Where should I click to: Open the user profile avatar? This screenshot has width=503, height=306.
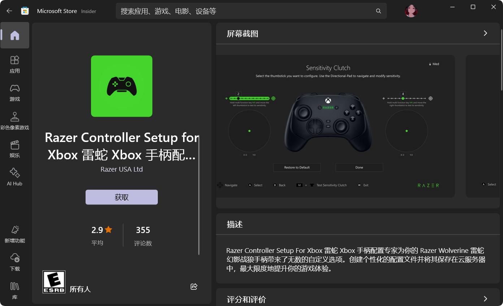click(x=411, y=11)
